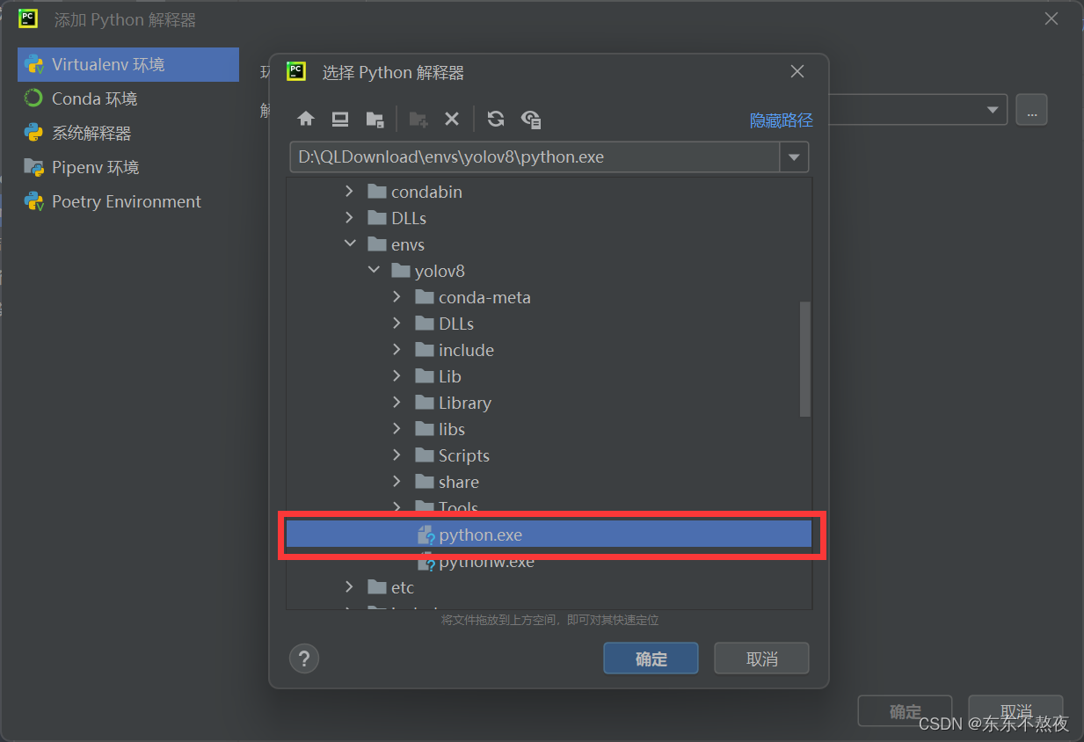The height and width of the screenshot is (742, 1084).
Task: Expand the Scripts folder
Action: [396, 455]
